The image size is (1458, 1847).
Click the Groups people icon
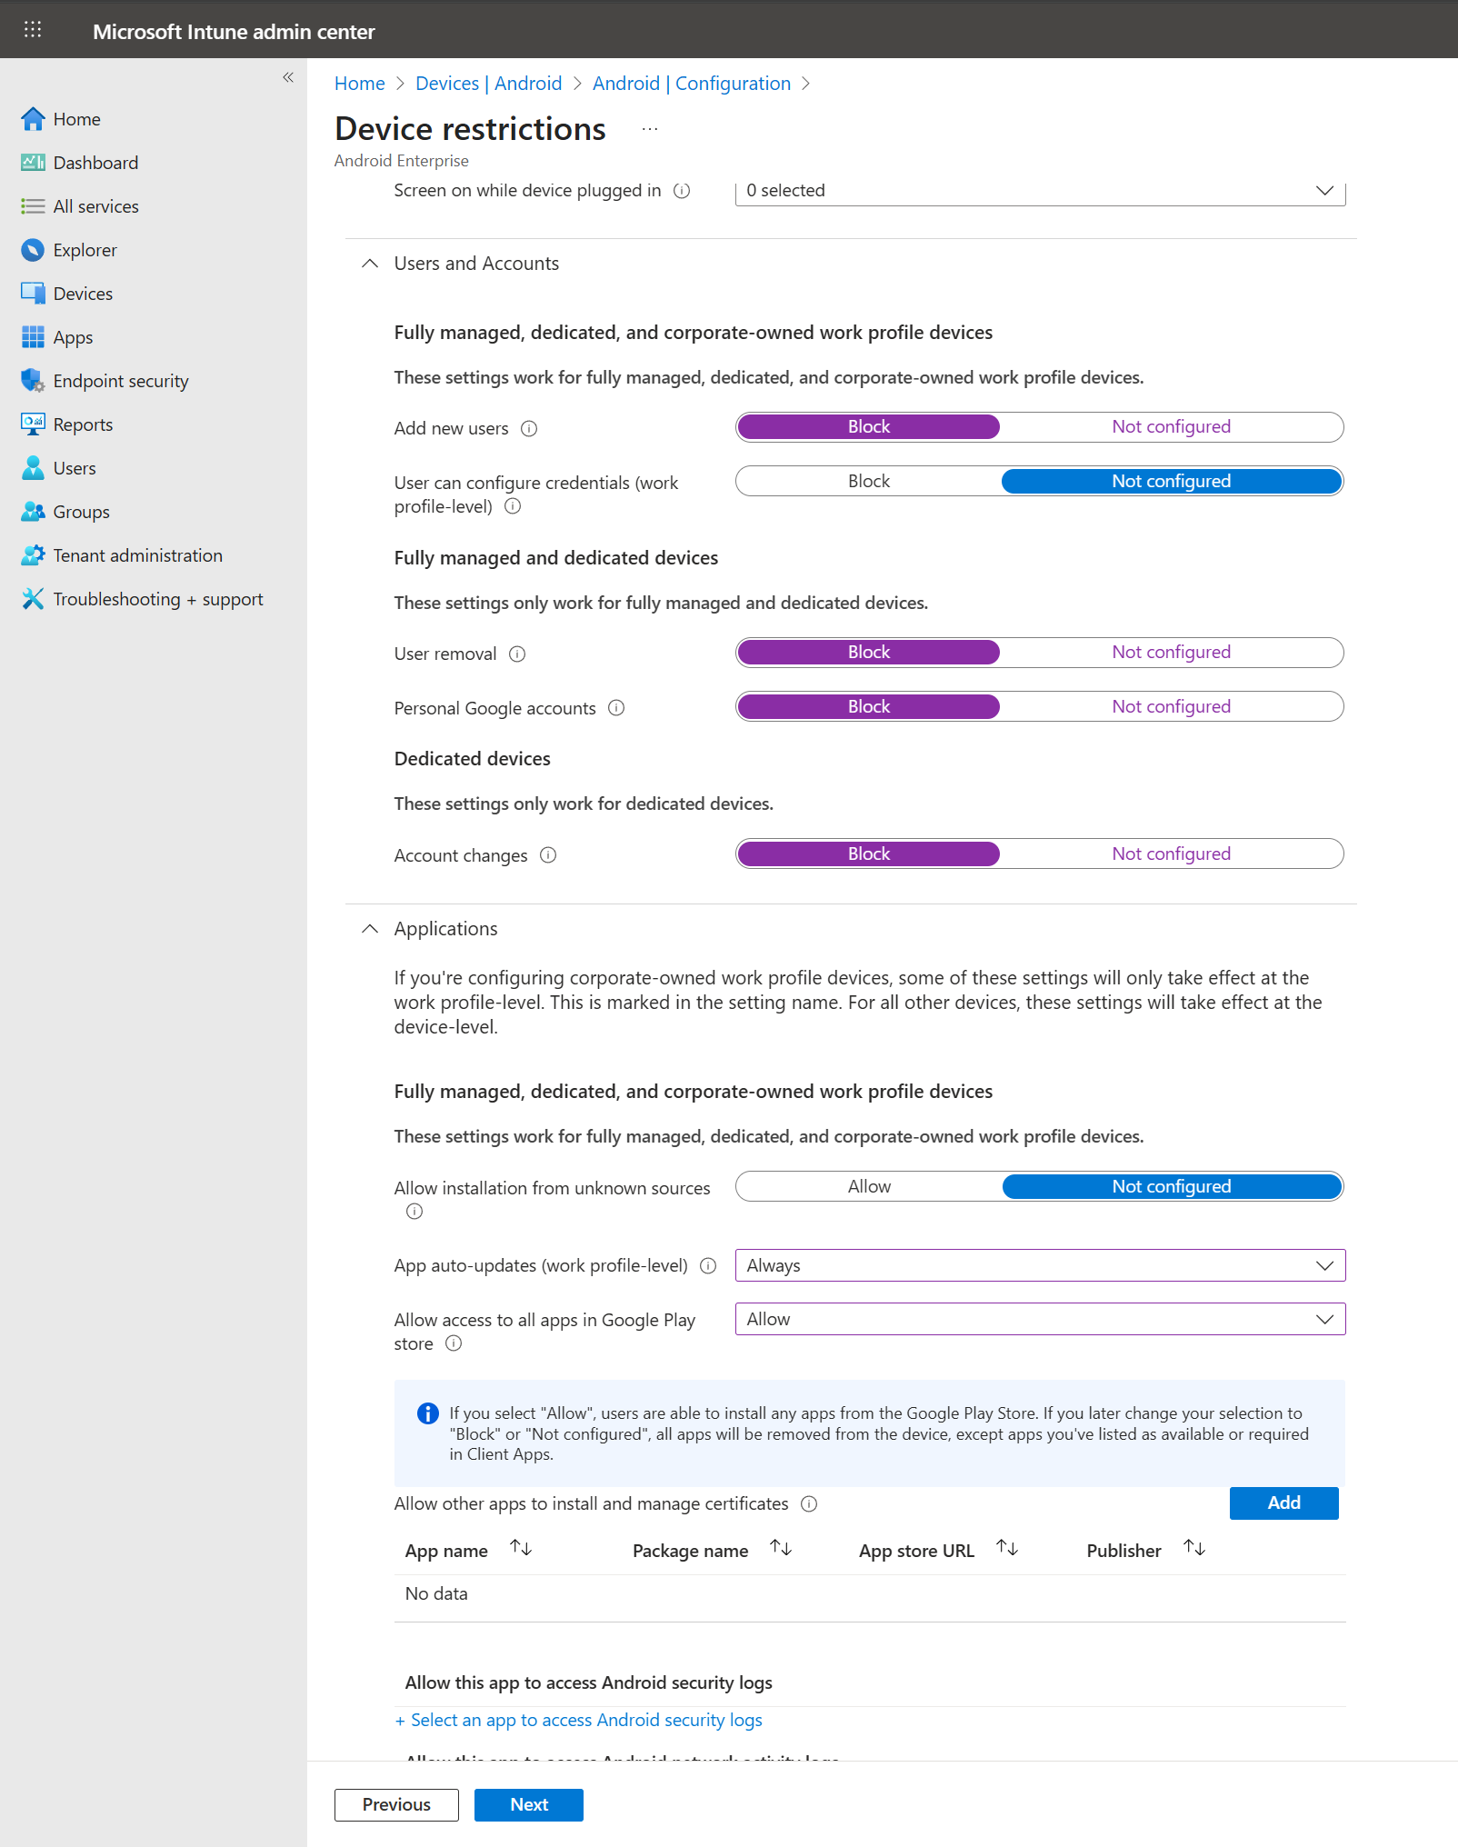[33, 512]
